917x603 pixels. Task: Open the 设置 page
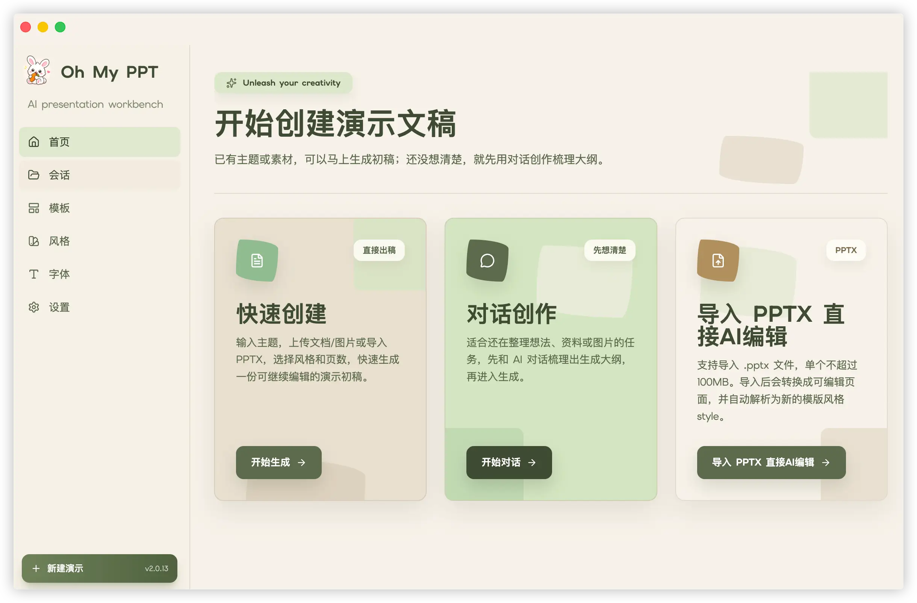coord(100,307)
